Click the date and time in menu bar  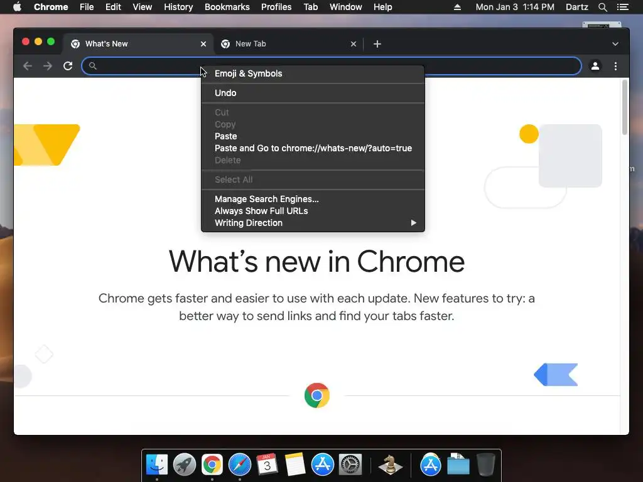click(x=515, y=7)
